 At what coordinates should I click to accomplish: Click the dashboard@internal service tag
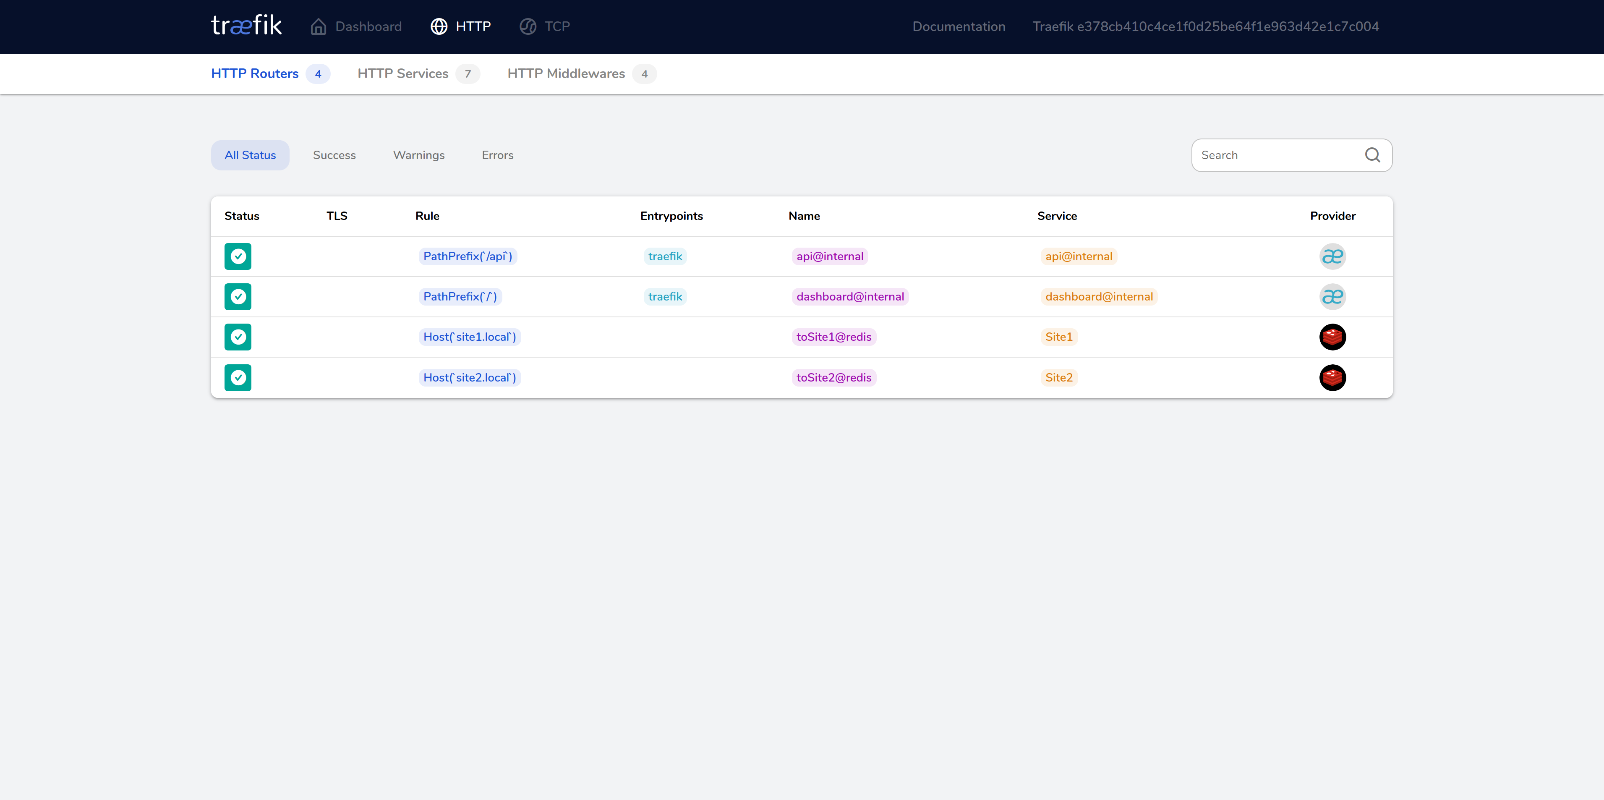pos(1098,297)
